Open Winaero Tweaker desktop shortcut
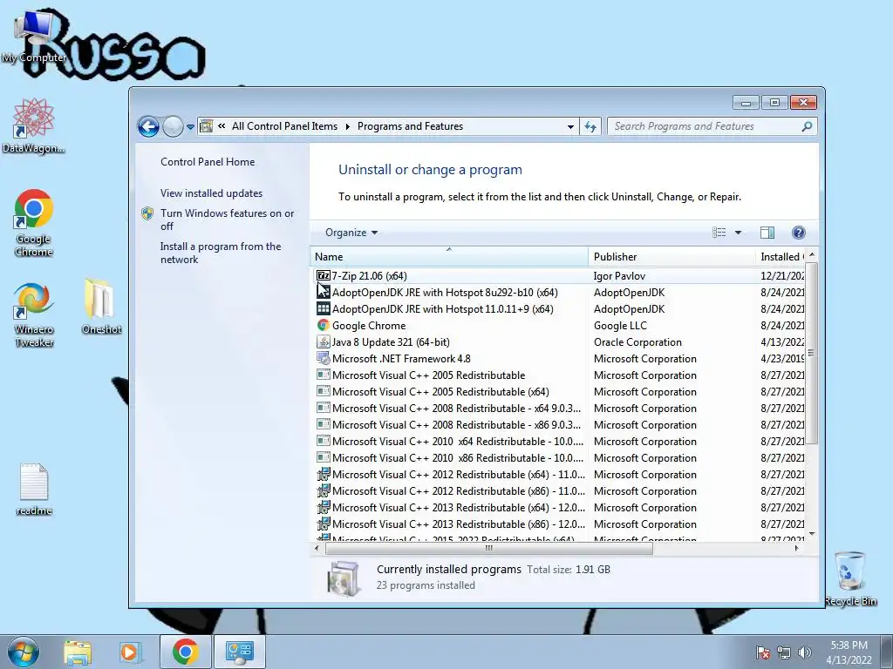The width and height of the screenshot is (893, 669). click(x=34, y=315)
